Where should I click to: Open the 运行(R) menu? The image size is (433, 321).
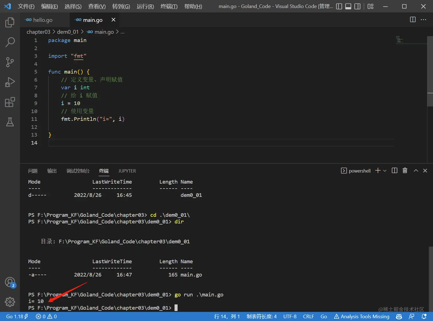[x=145, y=6]
